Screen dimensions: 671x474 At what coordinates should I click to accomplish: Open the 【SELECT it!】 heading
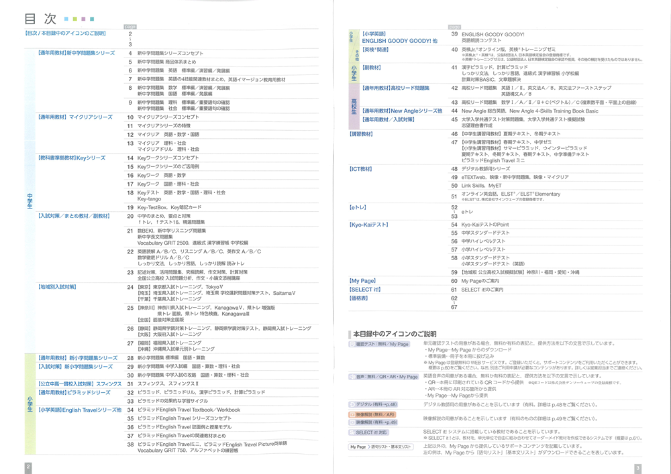(x=365, y=290)
